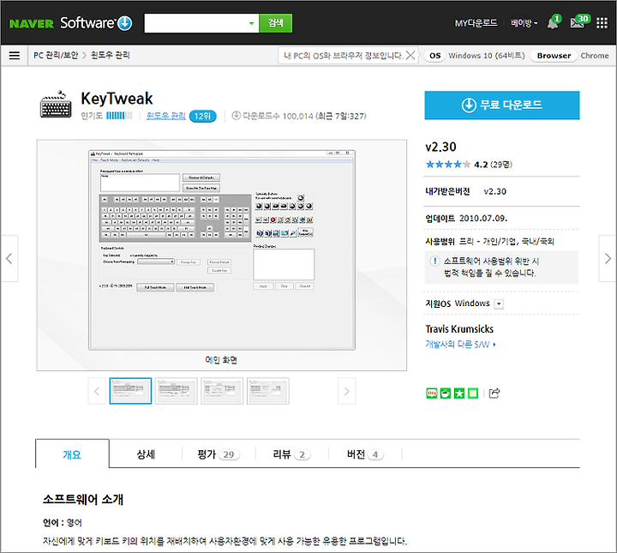Add to Naver bookmark star
The width and height of the screenshot is (617, 553).
tap(459, 394)
